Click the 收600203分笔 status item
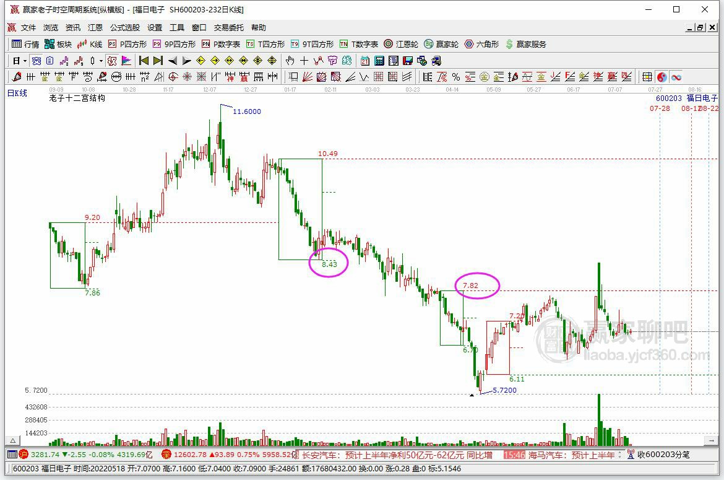 click(x=663, y=455)
